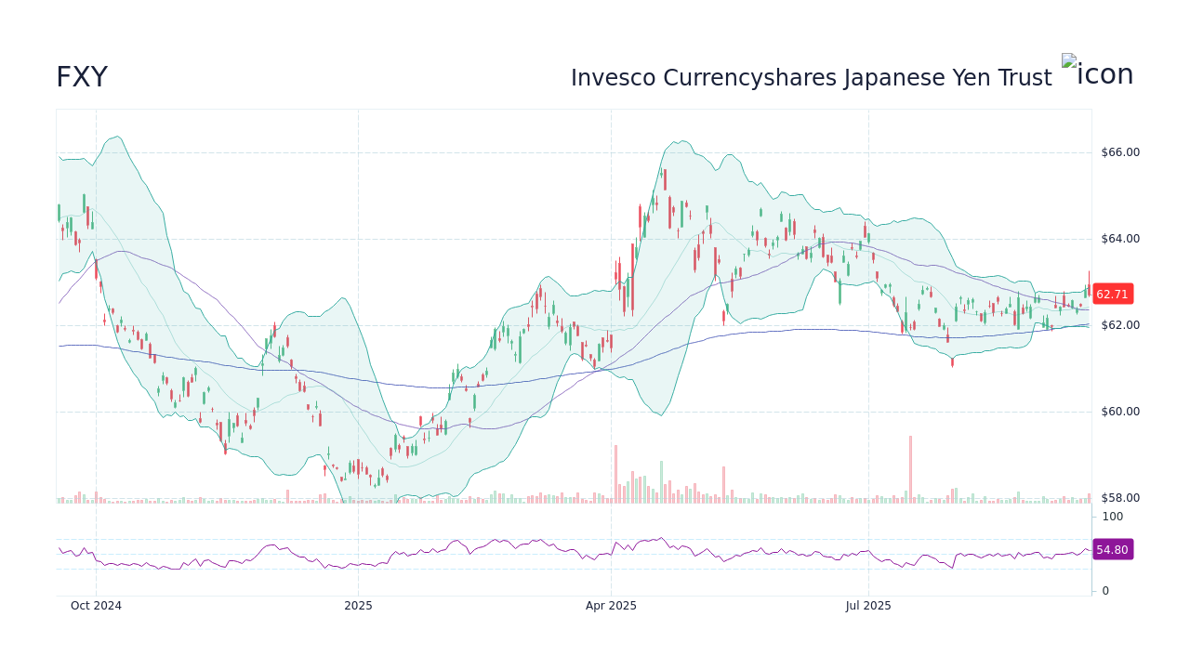1190x669 pixels.
Task: Click the purple 54.80 RSI value tag
Action: (x=1112, y=550)
